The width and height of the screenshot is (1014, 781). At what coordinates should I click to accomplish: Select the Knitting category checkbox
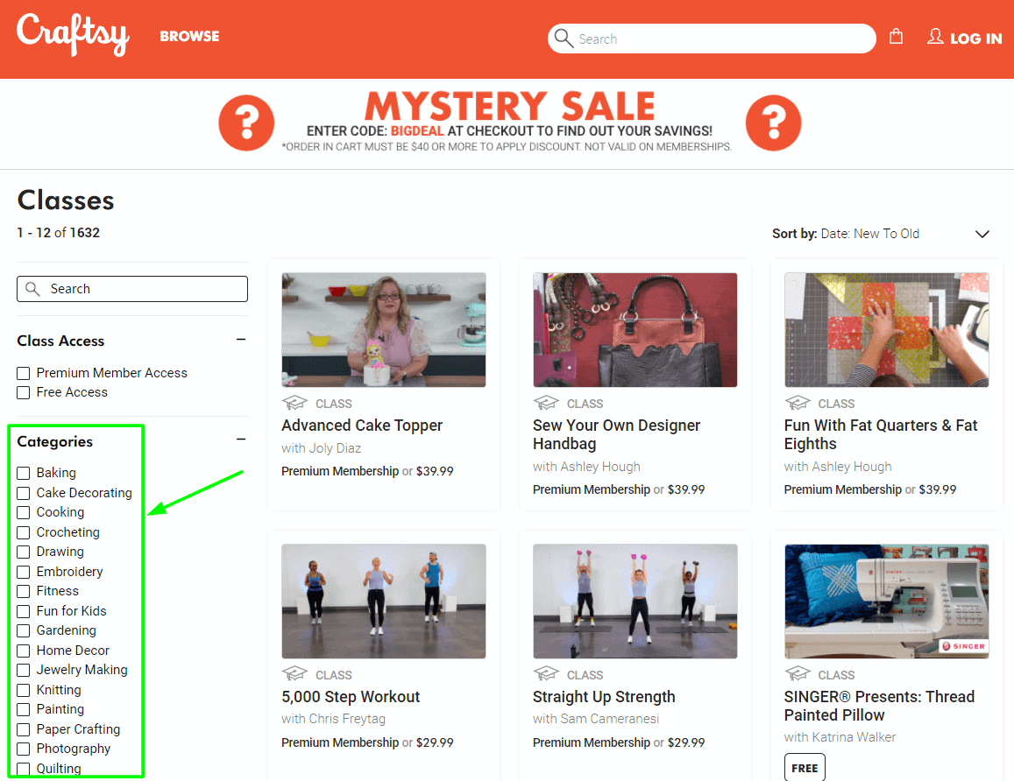[x=24, y=690]
